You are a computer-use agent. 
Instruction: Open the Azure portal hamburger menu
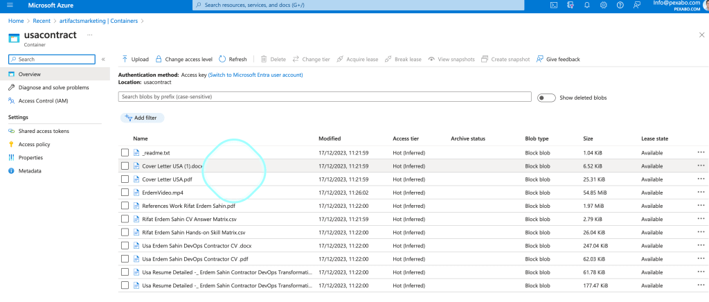click(x=10, y=6)
